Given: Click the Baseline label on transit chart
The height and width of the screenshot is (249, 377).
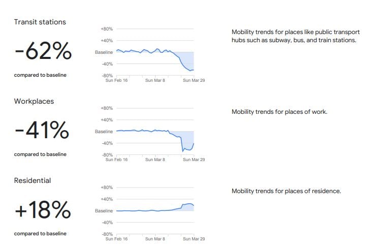Looking at the screenshot, I should point(104,52).
